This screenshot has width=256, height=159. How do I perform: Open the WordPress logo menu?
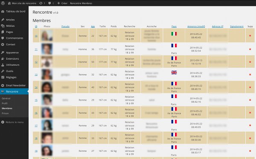pyautogui.click(x=3, y=3)
